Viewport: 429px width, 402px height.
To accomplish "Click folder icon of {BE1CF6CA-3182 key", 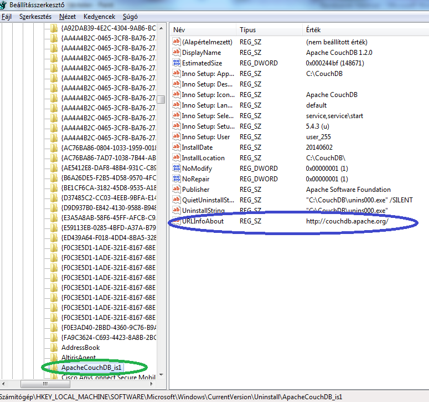I will coord(54,188).
